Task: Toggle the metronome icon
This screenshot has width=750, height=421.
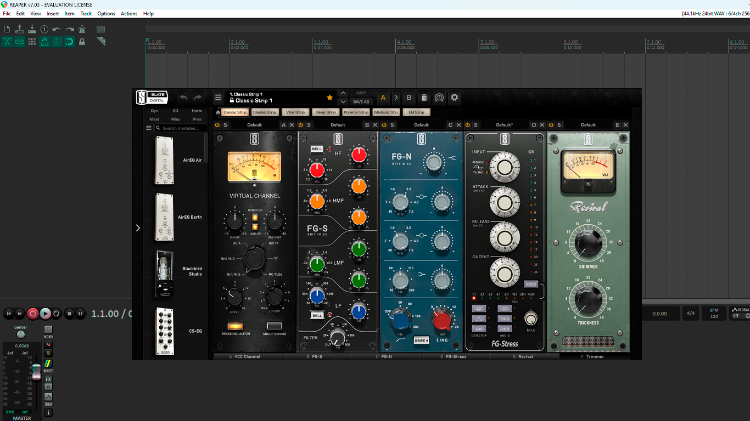Action: (x=82, y=29)
